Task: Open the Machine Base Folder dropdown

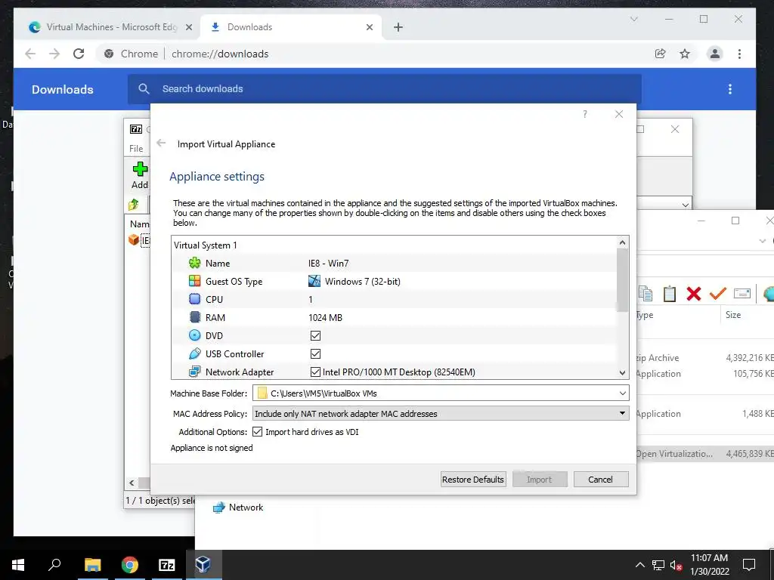Action: (x=623, y=393)
